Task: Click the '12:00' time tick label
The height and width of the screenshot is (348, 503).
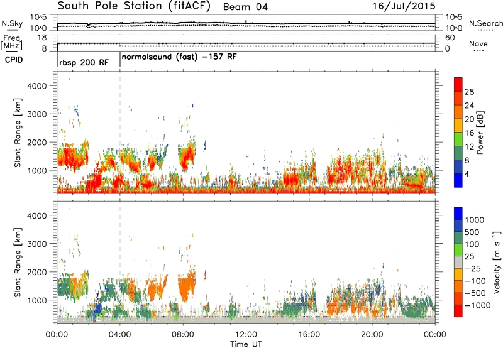Action: click(246, 335)
